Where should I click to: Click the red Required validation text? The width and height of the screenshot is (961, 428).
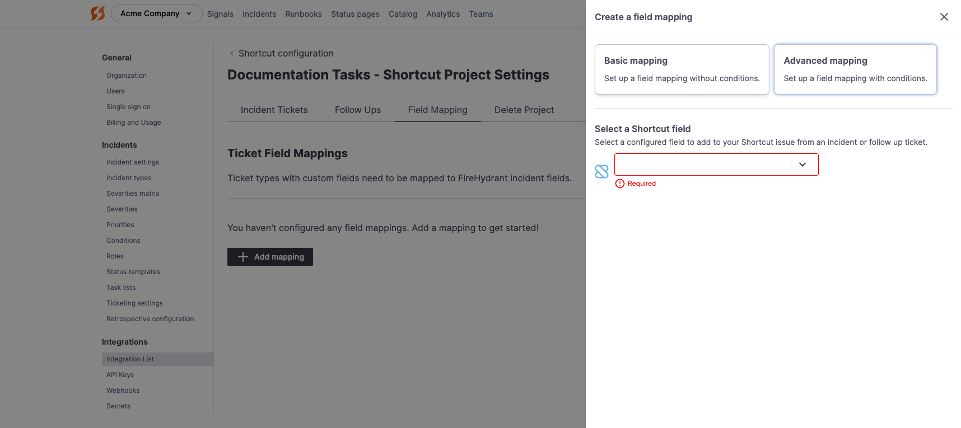click(641, 184)
